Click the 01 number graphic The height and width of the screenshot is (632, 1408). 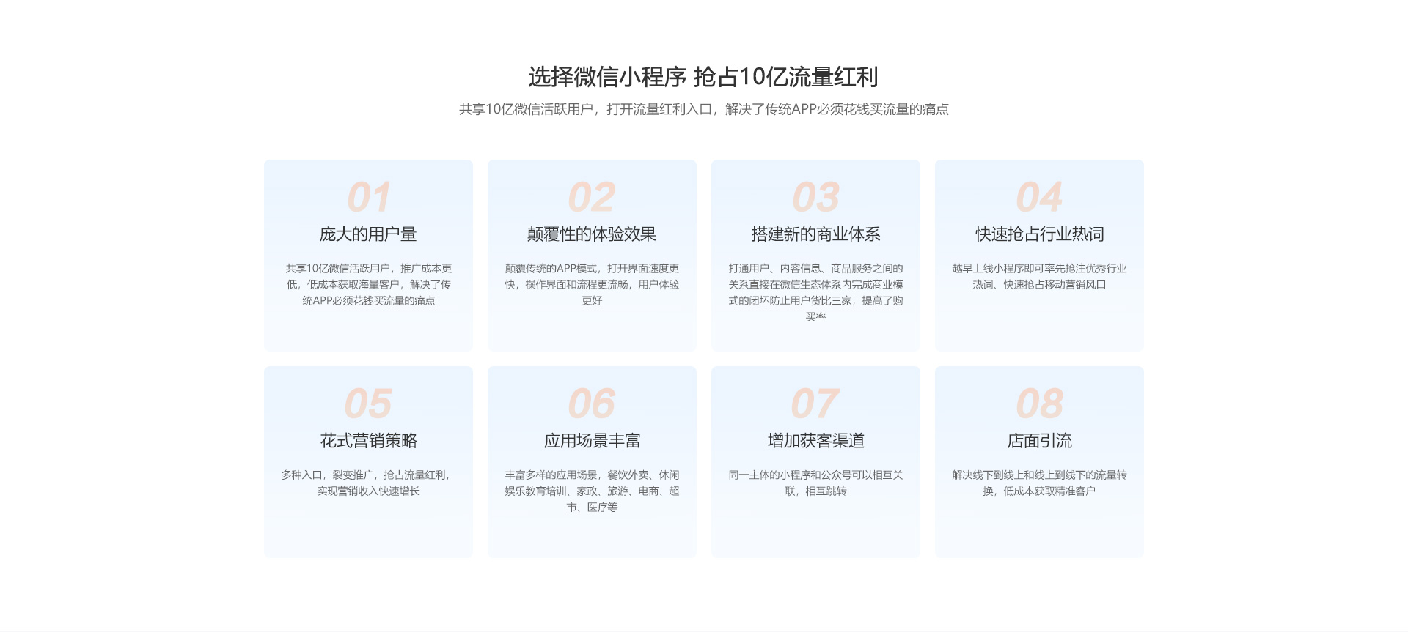[368, 197]
